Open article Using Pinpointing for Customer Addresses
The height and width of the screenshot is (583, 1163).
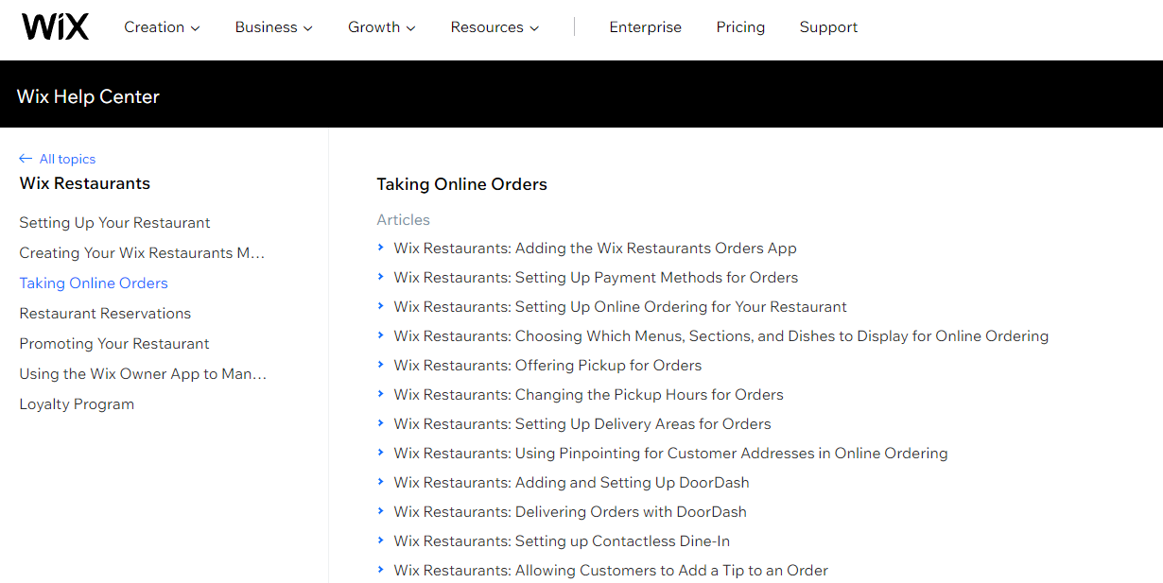(670, 454)
